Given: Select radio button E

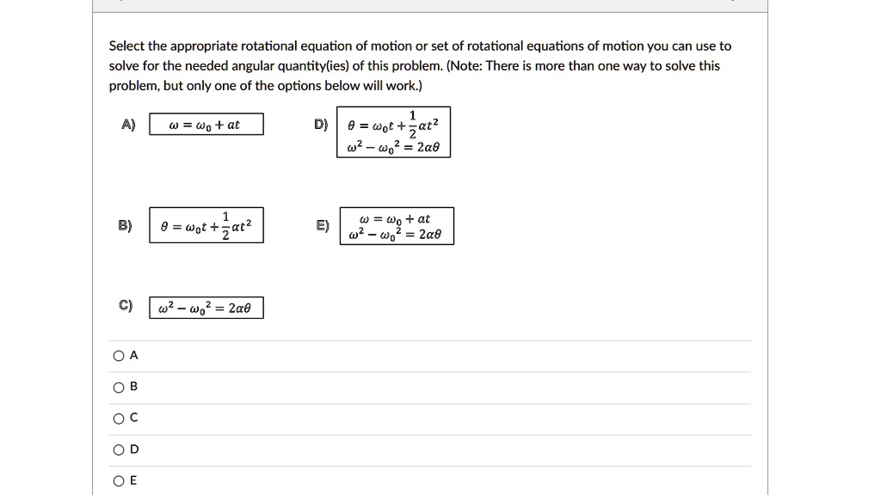Looking at the screenshot, I should (x=118, y=480).
